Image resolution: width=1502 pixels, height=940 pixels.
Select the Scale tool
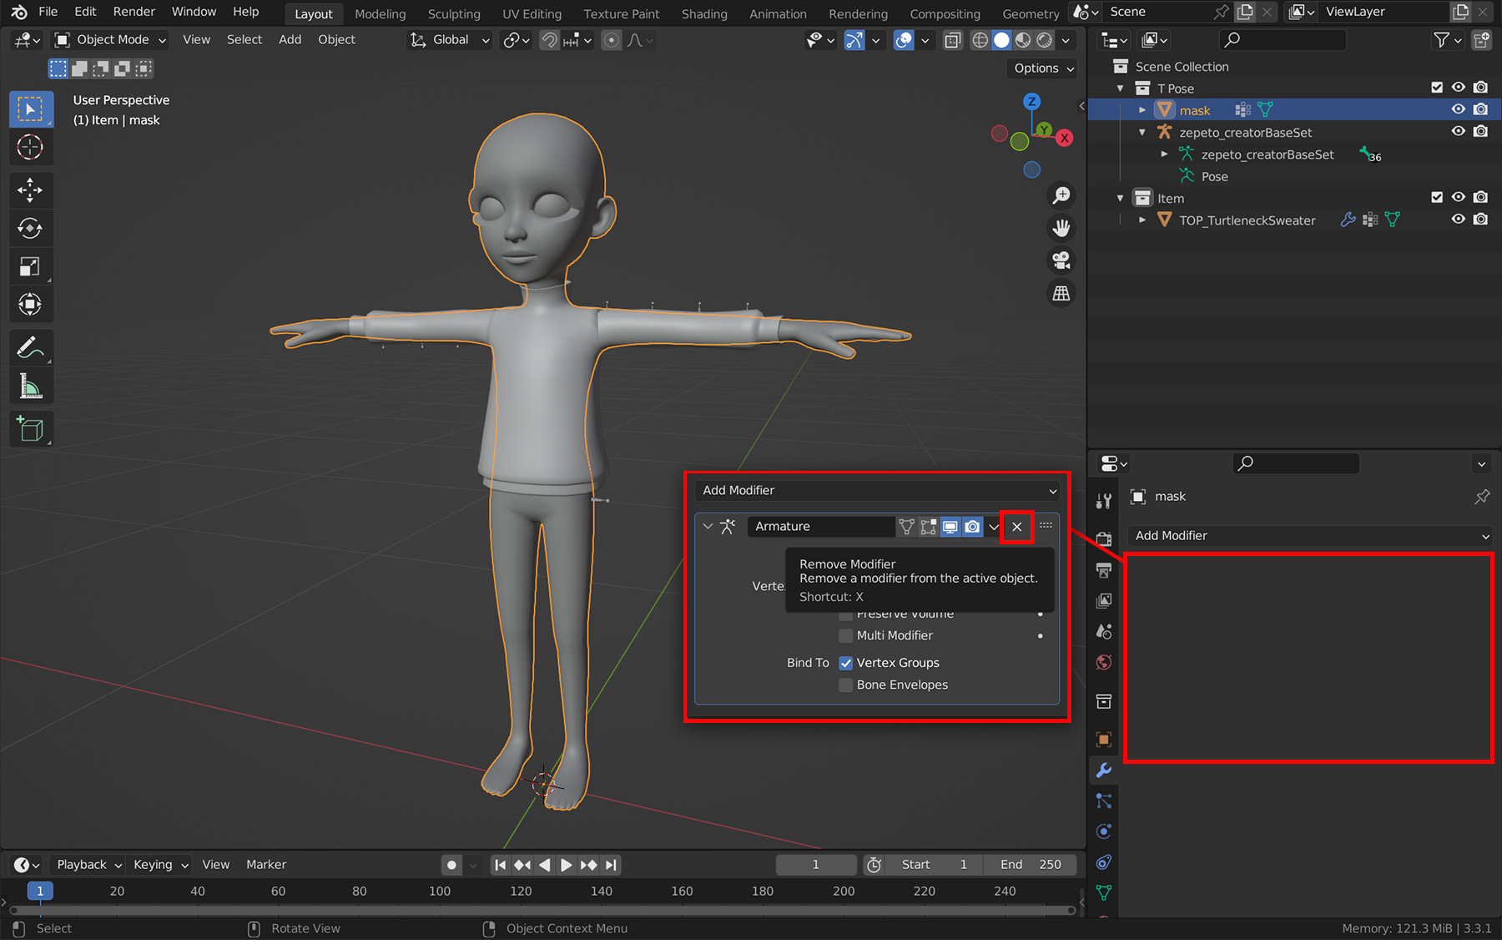[x=30, y=267]
